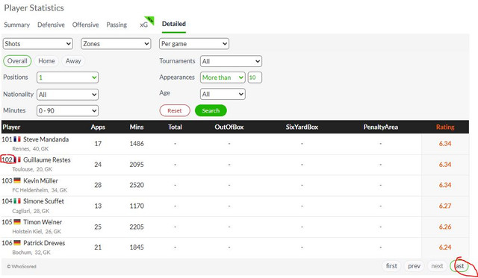
Task: Click the Appearances number input field
Action: pos(255,78)
